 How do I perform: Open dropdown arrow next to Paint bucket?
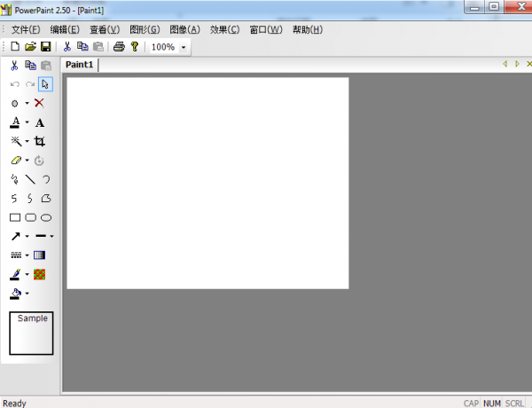point(27,294)
